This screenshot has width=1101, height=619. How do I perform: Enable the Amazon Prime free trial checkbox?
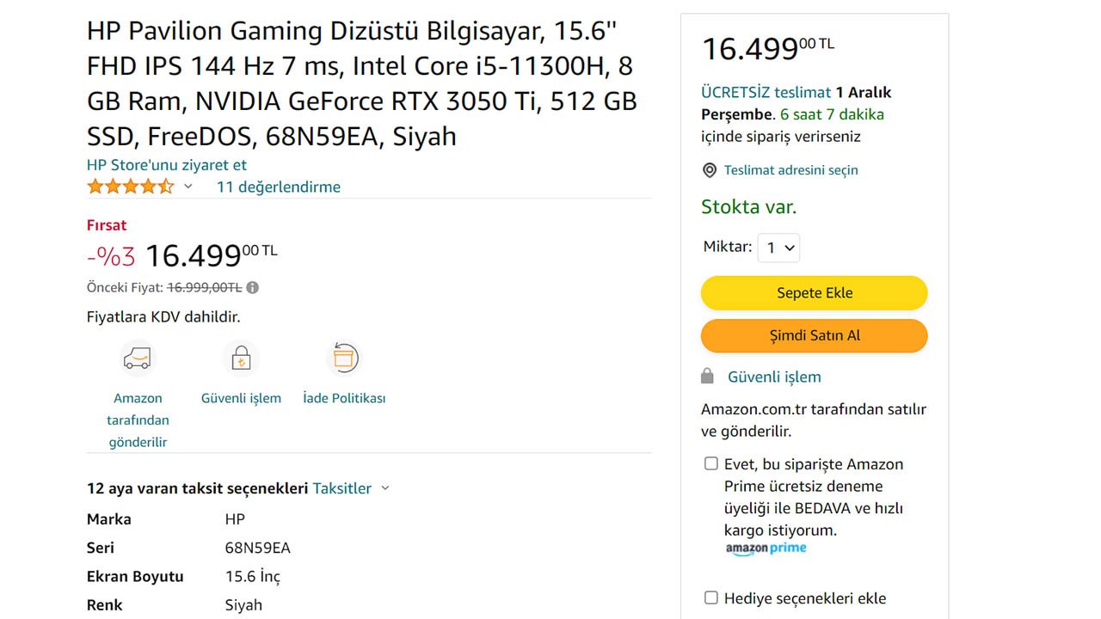pos(711,464)
